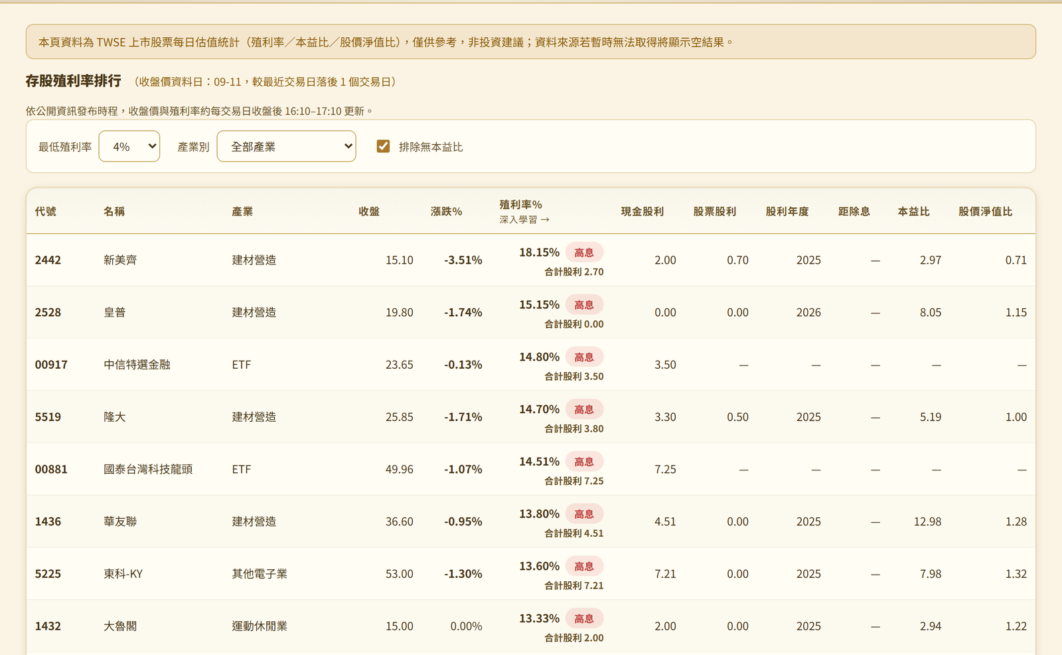Viewport: 1062px width, 655px height.
Task: Click the 高息 badge in 隆大 row
Action: coord(584,410)
